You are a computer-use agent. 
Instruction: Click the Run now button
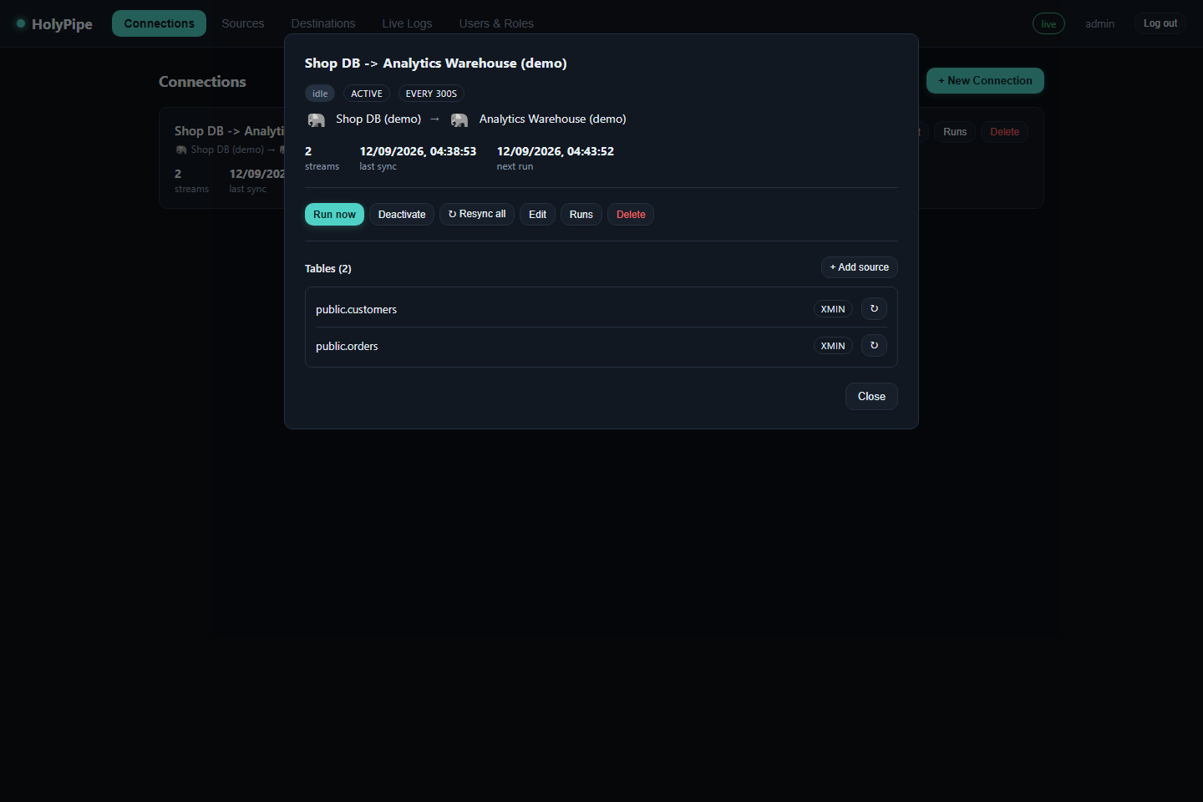pos(334,215)
